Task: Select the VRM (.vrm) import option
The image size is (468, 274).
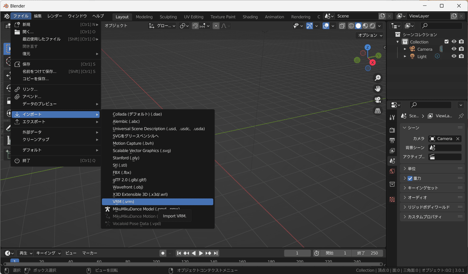Action: [x=158, y=202]
